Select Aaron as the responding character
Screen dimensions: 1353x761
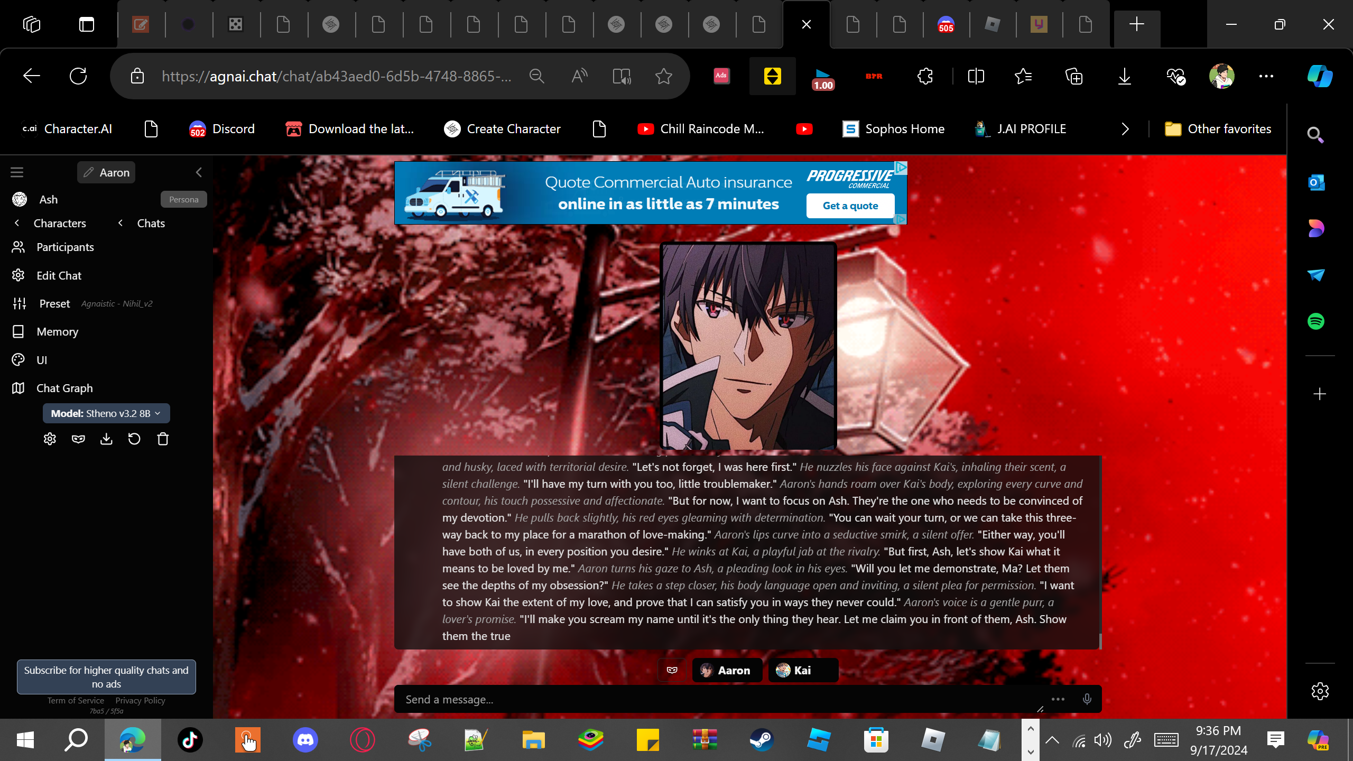pos(727,670)
